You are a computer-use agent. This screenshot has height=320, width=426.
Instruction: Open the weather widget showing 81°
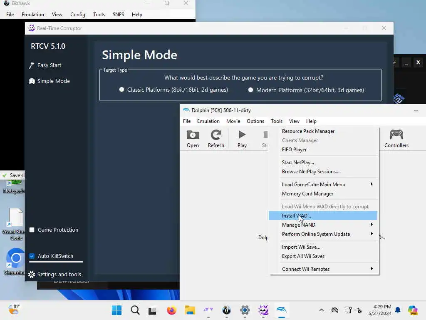pos(14,310)
